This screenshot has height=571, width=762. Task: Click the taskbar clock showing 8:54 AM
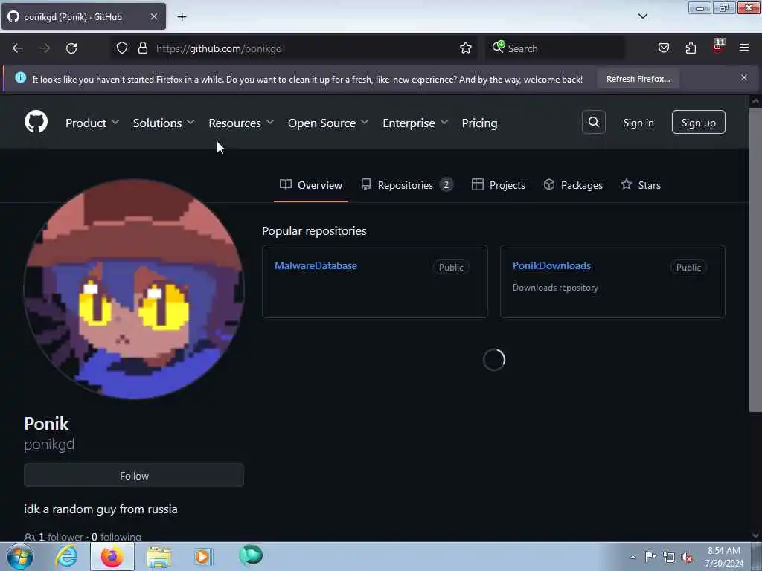click(724, 557)
